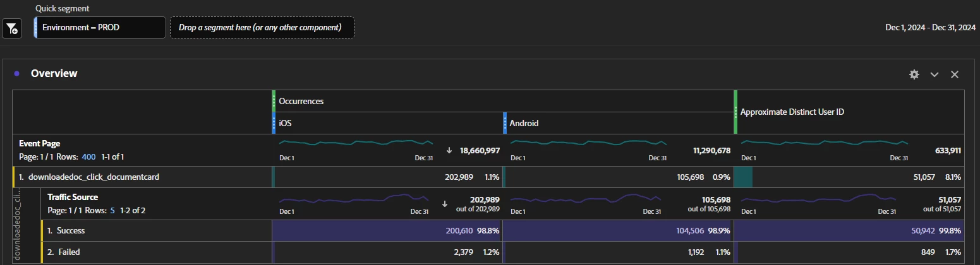Open the date range Dec 1 - Dec 31, 2024
The width and height of the screenshot is (980, 265).
(930, 28)
